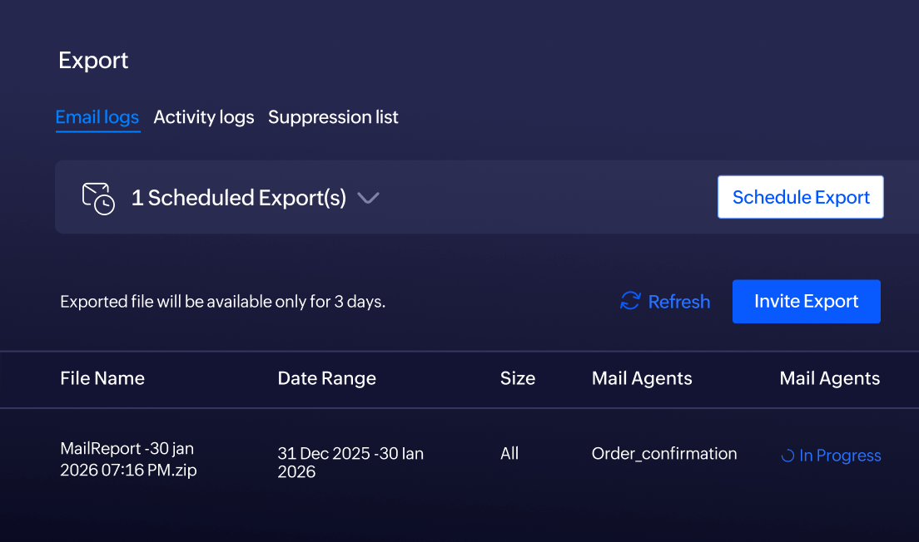Viewport: 919px width, 542px height.
Task: Select the Email logs tab
Action: 97,117
